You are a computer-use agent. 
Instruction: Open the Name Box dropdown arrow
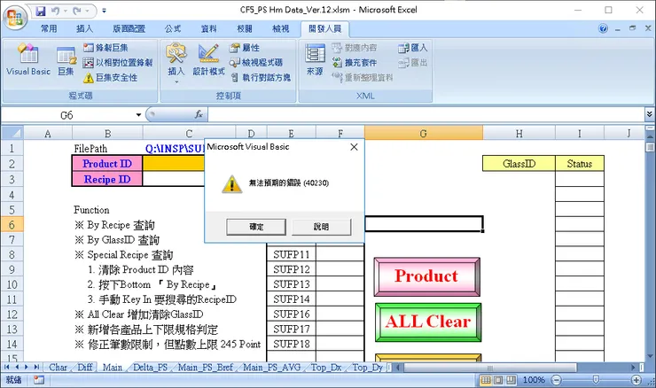tap(138, 115)
